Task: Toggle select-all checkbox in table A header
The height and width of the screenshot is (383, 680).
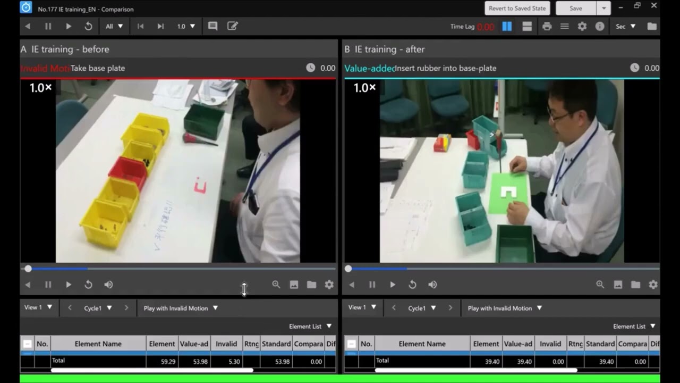Action: click(27, 344)
